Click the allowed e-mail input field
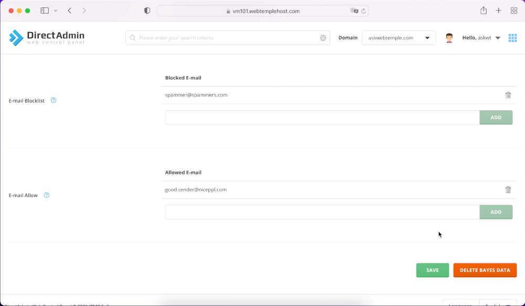This screenshot has height=306, width=525. [322, 212]
